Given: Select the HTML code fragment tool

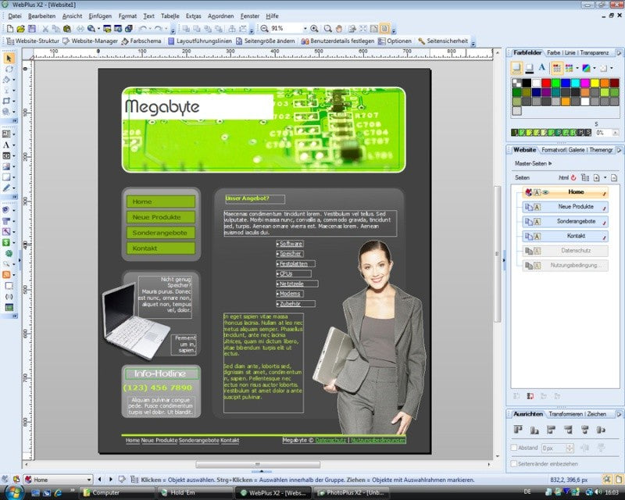Looking at the screenshot, I should pyautogui.click(x=7, y=156).
